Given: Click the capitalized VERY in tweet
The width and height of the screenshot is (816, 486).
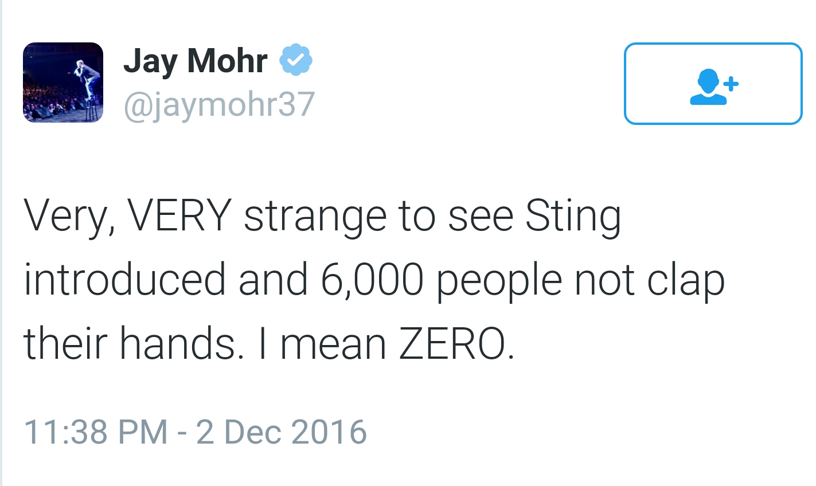Looking at the screenshot, I should point(179,217).
